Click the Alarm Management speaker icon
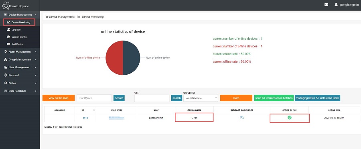Image resolution: width=361 pixels, height=149 pixels. pos(6,52)
